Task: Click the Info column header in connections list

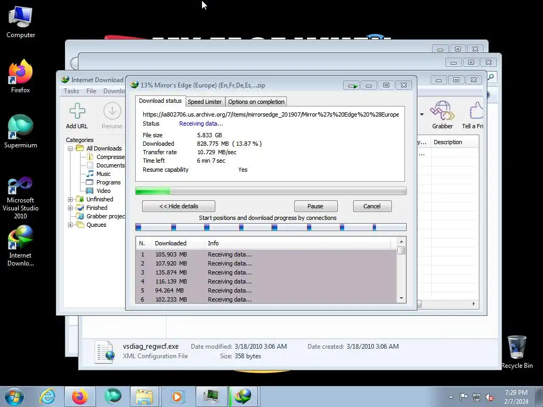Action: pos(298,243)
